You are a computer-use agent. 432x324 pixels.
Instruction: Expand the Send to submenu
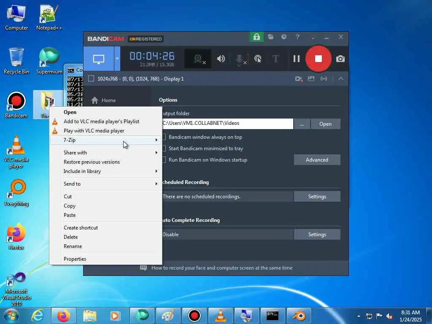coord(106,184)
